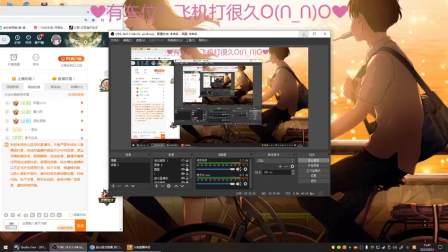
Task: Add a new scene with the plus icon
Action: (x=113, y=186)
